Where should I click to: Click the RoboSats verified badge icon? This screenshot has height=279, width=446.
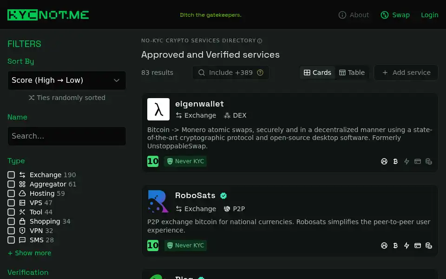pyautogui.click(x=223, y=196)
